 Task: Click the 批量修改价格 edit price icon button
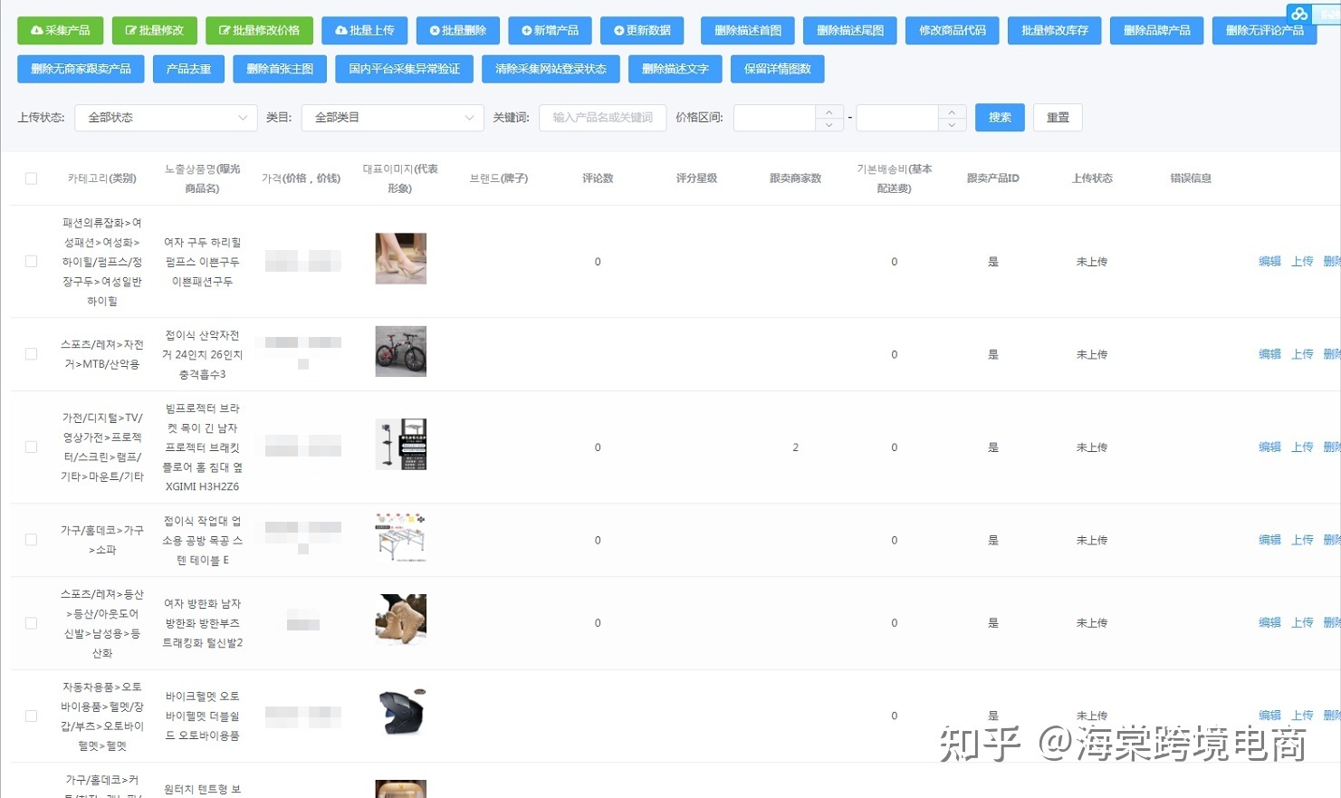pyautogui.click(x=224, y=30)
